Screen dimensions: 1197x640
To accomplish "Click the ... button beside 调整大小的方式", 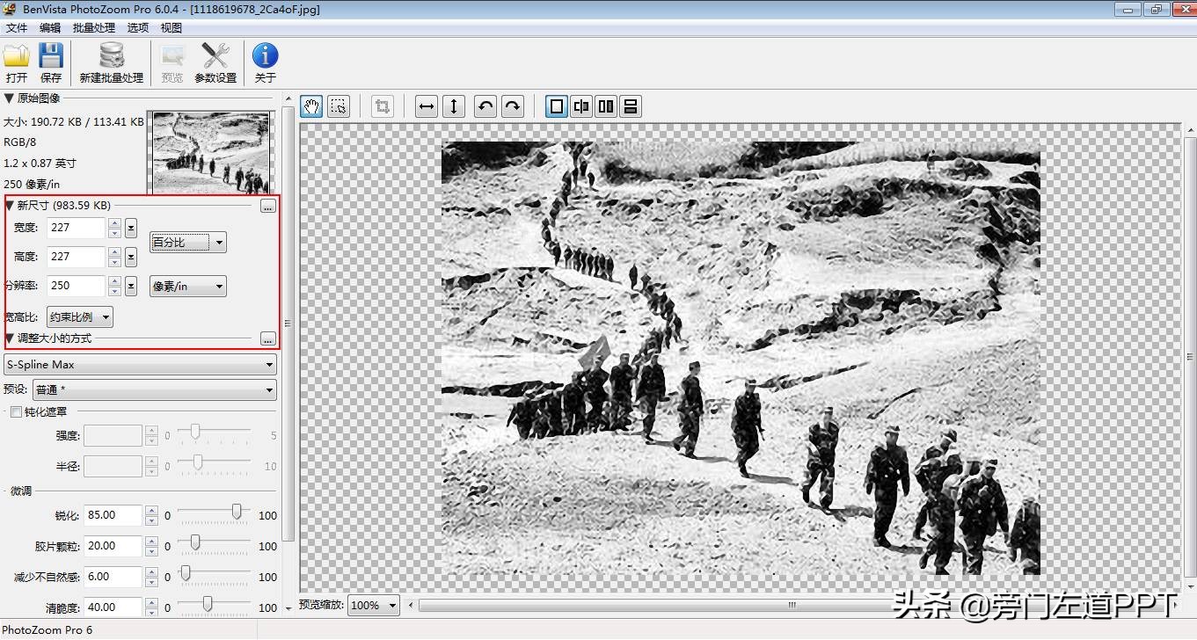I will [x=268, y=338].
